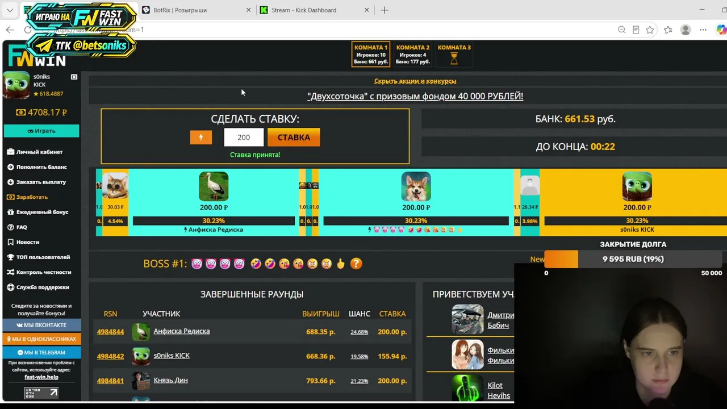Open Личный кабинет menu item
Image resolution: width=727 pixels, height=409 pixels.
[39, 152]
